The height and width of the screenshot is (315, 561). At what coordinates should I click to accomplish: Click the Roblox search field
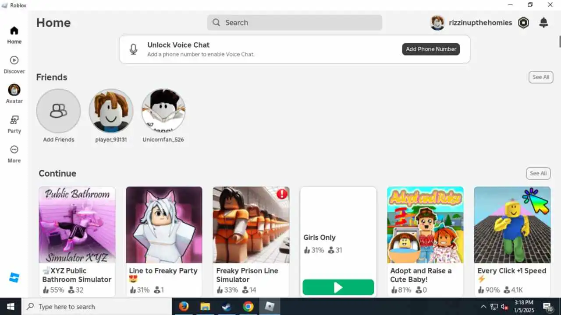pos(295,23)
